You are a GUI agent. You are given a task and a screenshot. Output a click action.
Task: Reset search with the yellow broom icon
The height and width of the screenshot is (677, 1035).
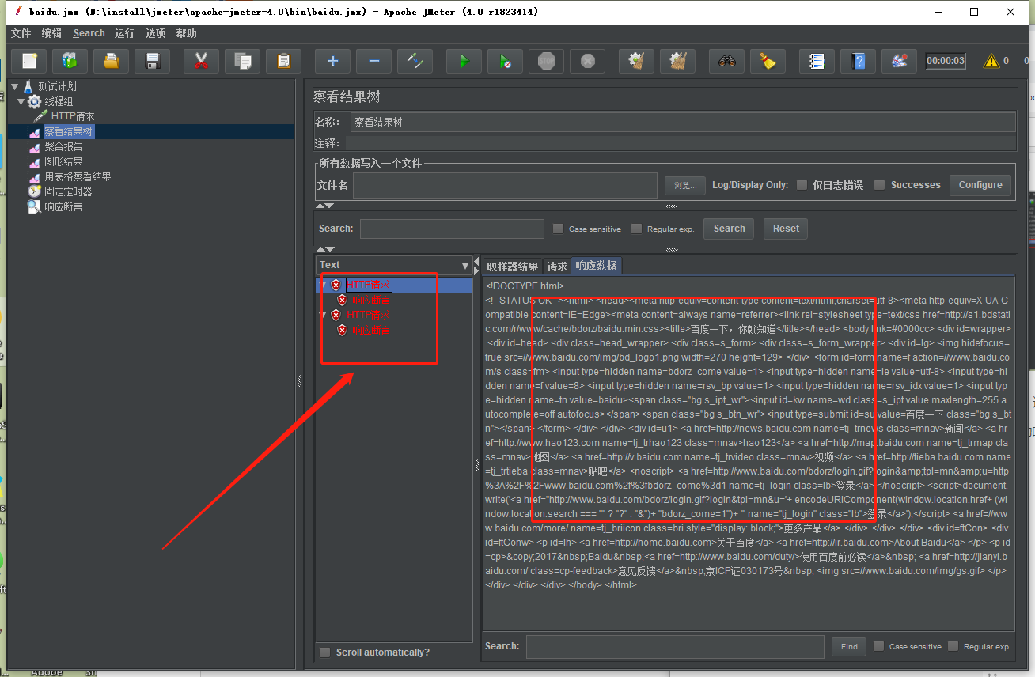[x=768, y=61]
